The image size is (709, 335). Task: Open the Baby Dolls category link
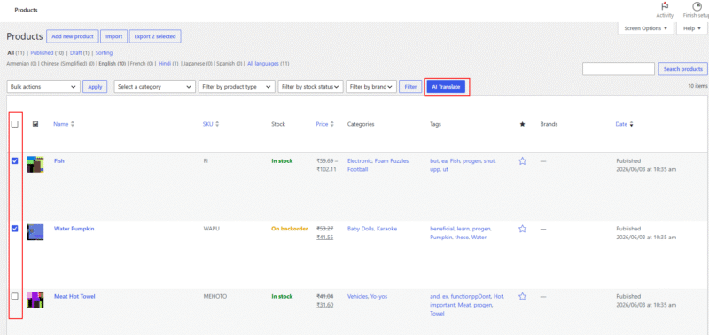pyautogui.click(x=361, y=229)
